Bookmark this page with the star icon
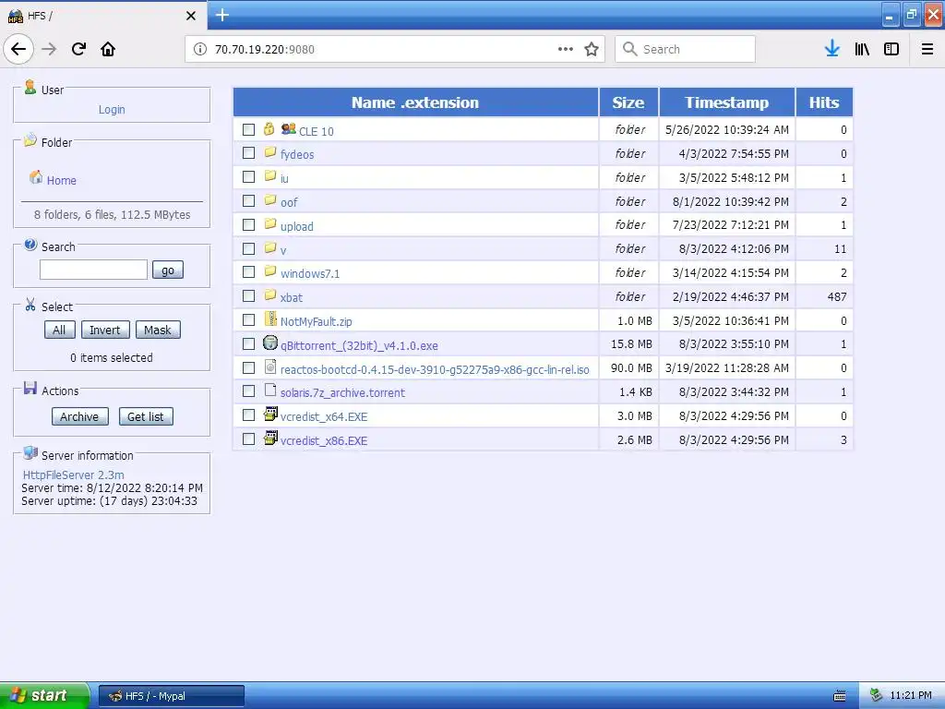Screen dimensions: 945x709 click(592, 49)
